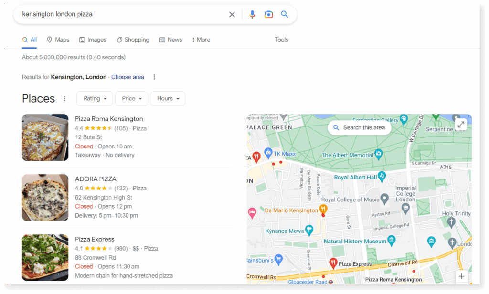The width and height of the screenshot is (489, 294).
Task: Open the Price filter dropdown
Action: [x=131, y=98]
